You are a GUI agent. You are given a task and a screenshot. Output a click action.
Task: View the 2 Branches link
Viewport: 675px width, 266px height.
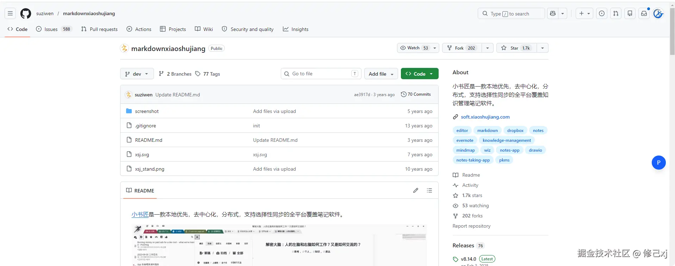click(x=175, y=74)
